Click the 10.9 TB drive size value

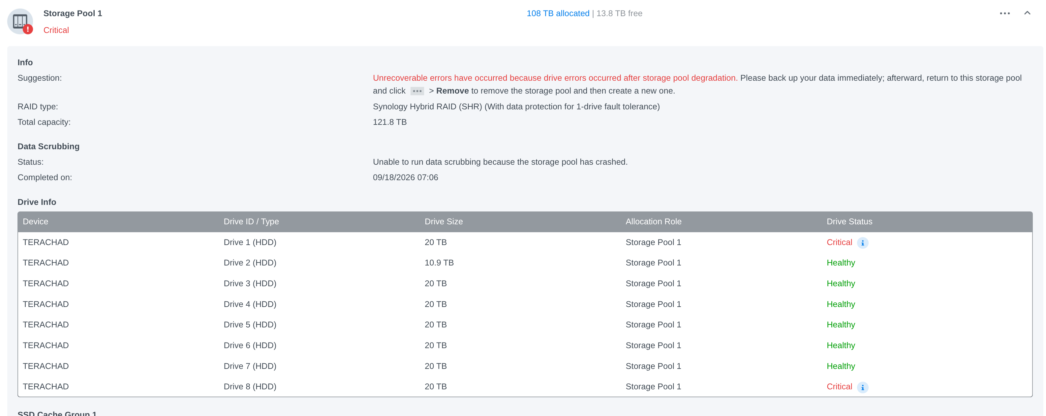pyautogui.click(x=439, y=263)
